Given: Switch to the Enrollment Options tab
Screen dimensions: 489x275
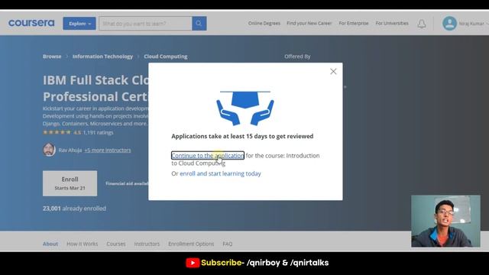Looking at the screenshot, I should point(191,244).
